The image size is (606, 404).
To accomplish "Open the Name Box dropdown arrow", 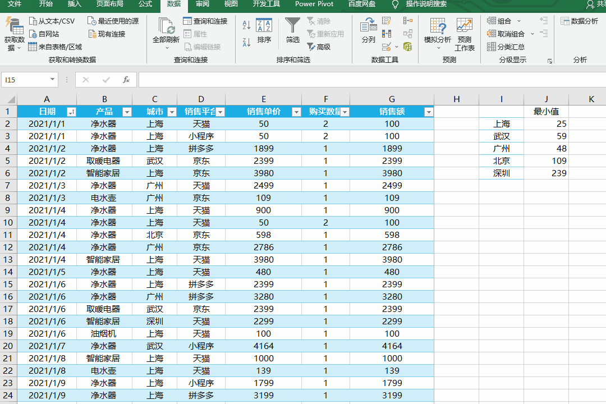I will [53, 80].
